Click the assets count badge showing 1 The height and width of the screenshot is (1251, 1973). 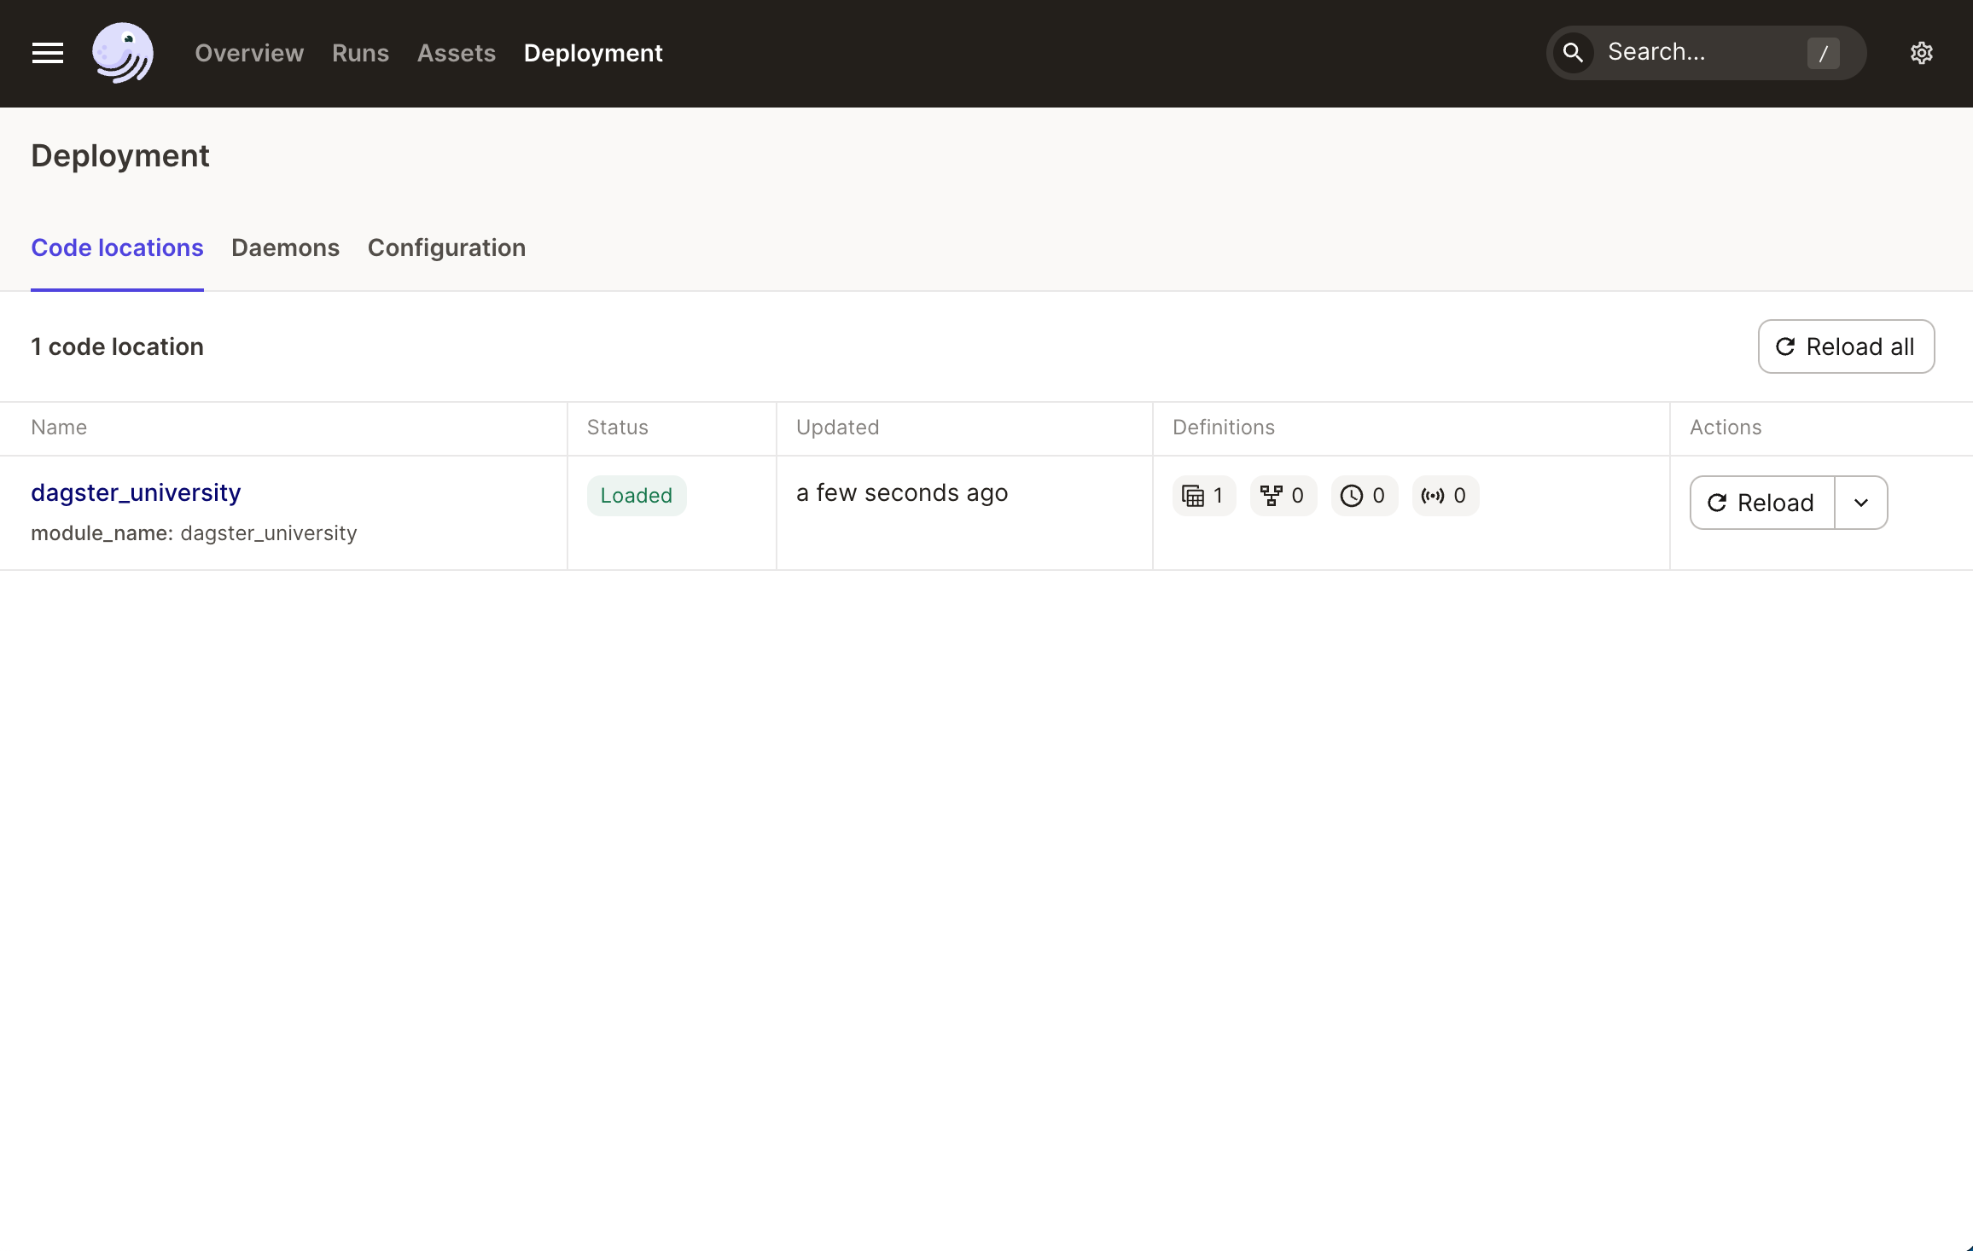[1203, 496]
